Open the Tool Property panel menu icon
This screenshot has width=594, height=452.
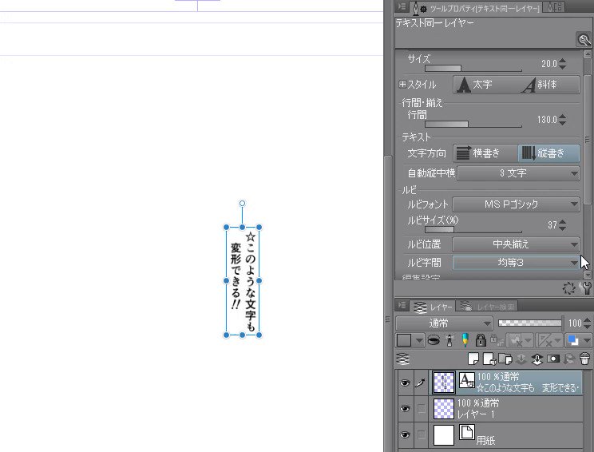[x=402, y=6]
